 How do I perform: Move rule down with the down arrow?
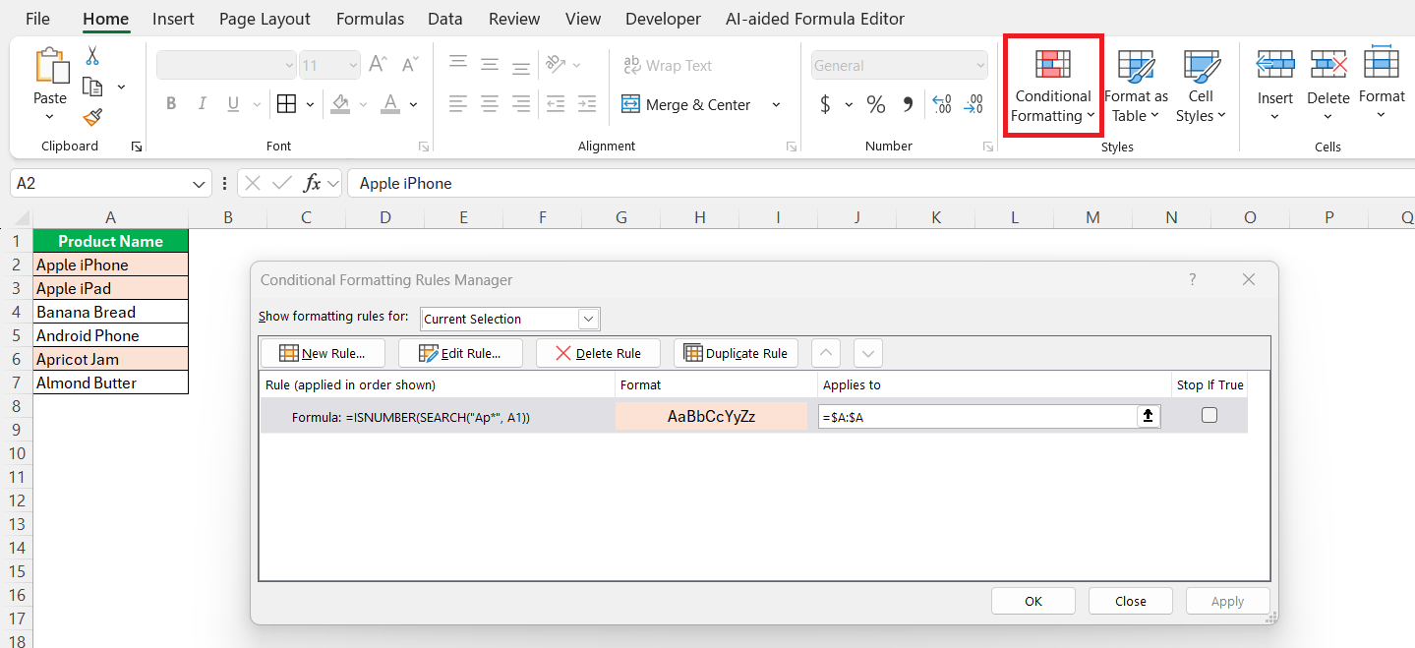click(x=868, y=353)
